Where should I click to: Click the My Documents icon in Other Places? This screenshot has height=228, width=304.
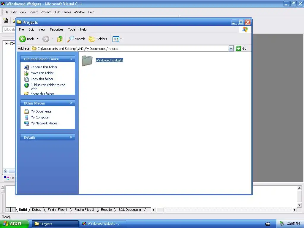pos(26,112)
